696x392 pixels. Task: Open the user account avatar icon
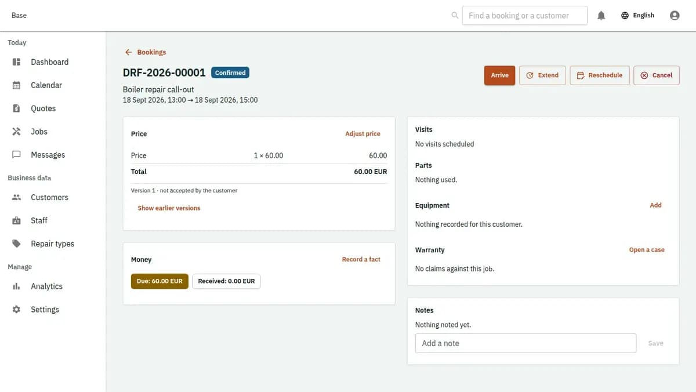[x=675, y=16]
